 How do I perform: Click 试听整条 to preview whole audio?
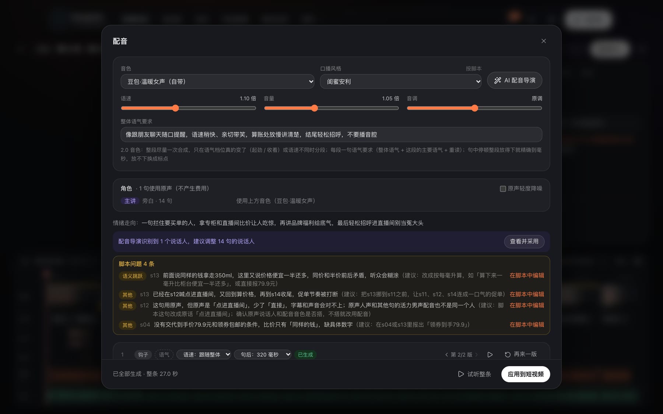pyautogui.click(x=474, y=374)
